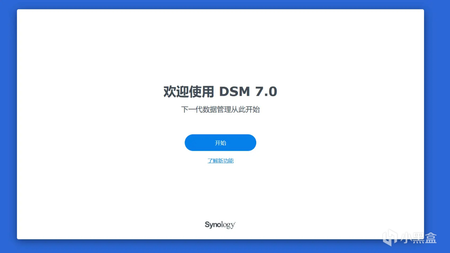Click the 'logy' part of the Synology logo

pos(229,225)
